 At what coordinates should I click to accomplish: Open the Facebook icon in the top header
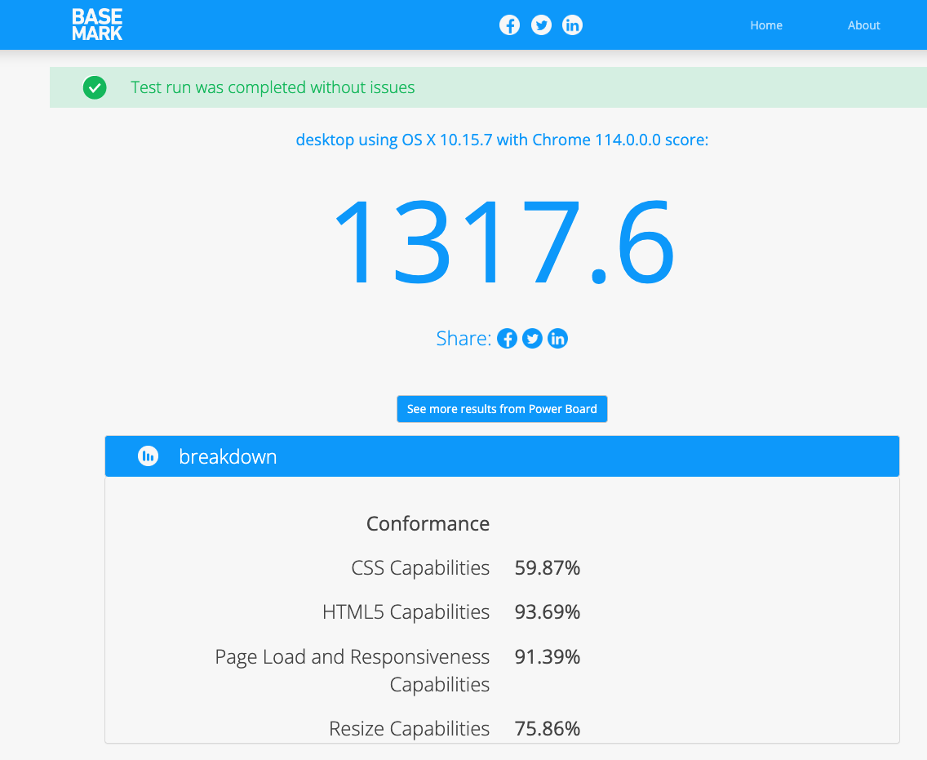pyautogui.click(x=509, y=25)
